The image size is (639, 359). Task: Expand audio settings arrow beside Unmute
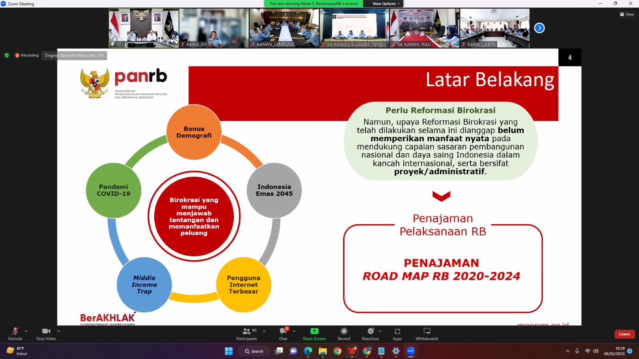(26, 331)
